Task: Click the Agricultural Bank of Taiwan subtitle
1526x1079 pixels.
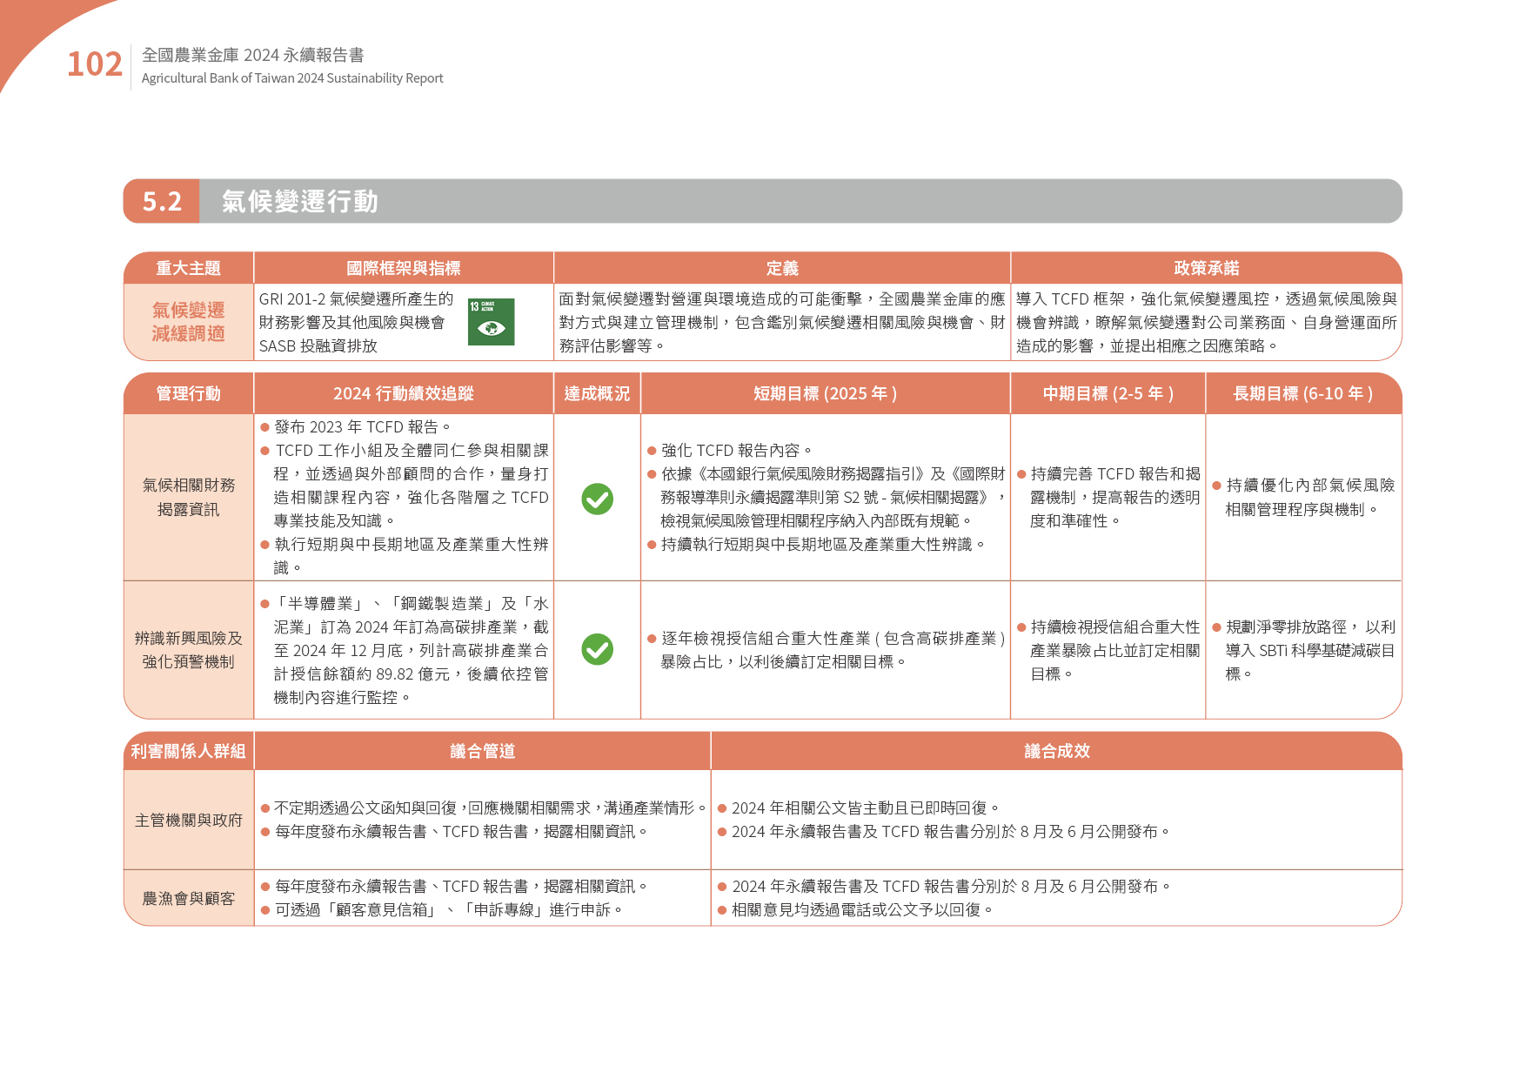Action: tap(292, 78)
